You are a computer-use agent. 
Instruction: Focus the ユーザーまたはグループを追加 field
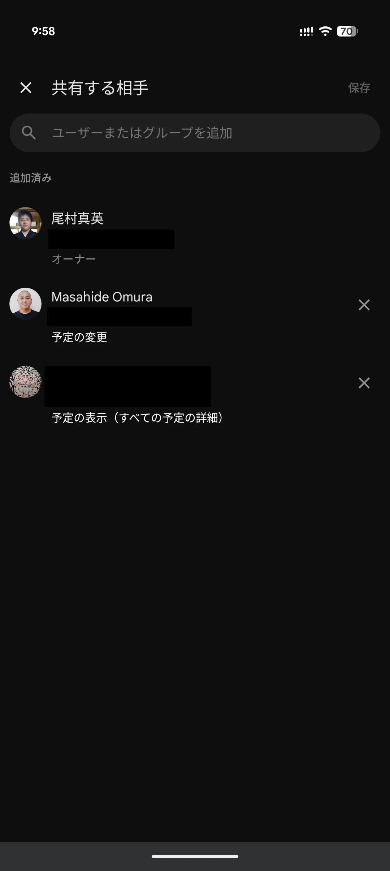(x=195, y=133)
